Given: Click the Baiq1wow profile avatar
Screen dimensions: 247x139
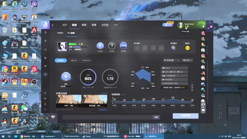Looking at the screenshot, I should click(180, 25).
